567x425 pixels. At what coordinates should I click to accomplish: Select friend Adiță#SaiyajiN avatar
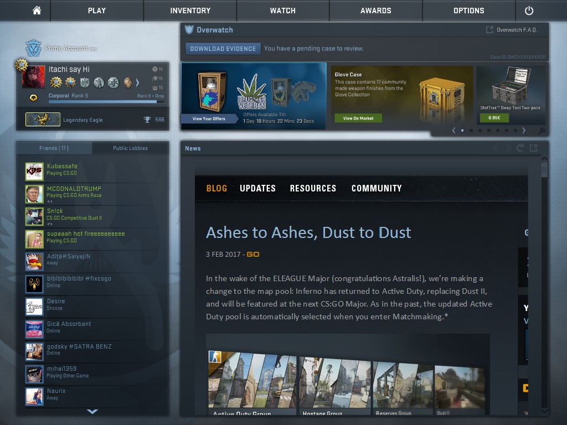point(34,261)
